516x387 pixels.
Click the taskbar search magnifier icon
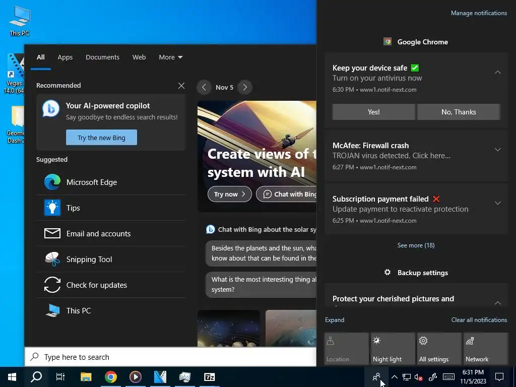36,377
